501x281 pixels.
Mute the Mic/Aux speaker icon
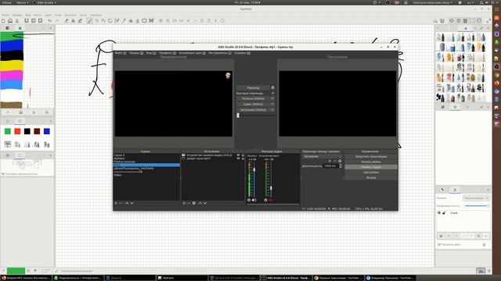pyautogui.click(x=254, y=200)
